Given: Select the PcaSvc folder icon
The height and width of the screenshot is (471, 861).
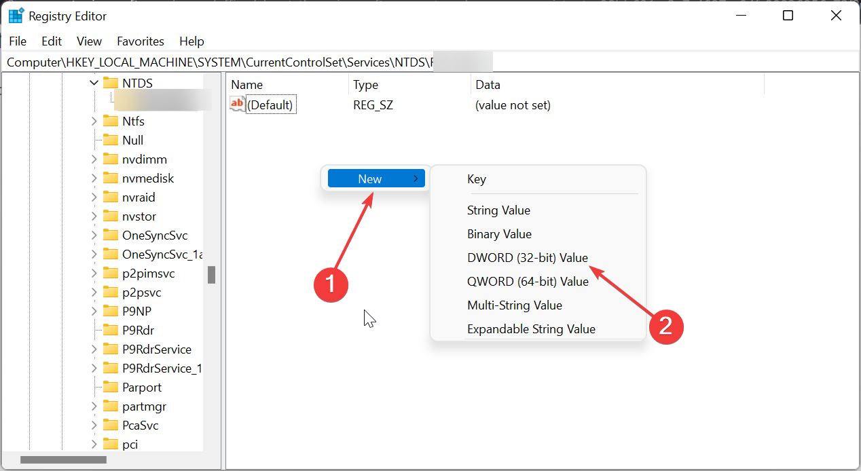Looking at the screenshot, I should [111, 425].
